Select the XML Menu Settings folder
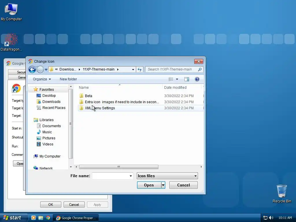 [x=100, y=108]
